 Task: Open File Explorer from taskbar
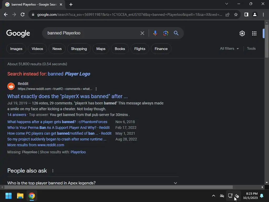(x=20, y=196)
